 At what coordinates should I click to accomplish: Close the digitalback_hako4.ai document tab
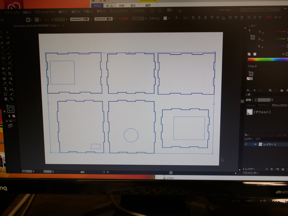[x=63, y=25]
